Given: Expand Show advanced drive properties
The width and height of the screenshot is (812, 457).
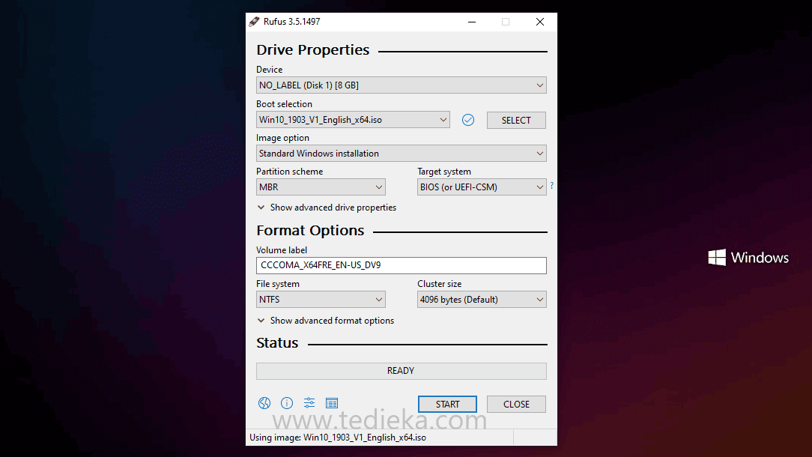Looking at the screenshot, I should (x=327, y=208).
